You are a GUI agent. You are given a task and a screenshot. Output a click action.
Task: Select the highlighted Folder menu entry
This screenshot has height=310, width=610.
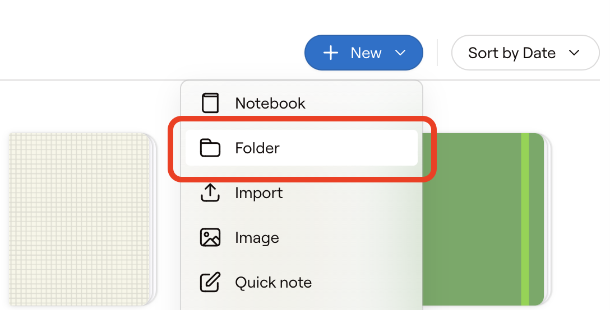point(302,148)
